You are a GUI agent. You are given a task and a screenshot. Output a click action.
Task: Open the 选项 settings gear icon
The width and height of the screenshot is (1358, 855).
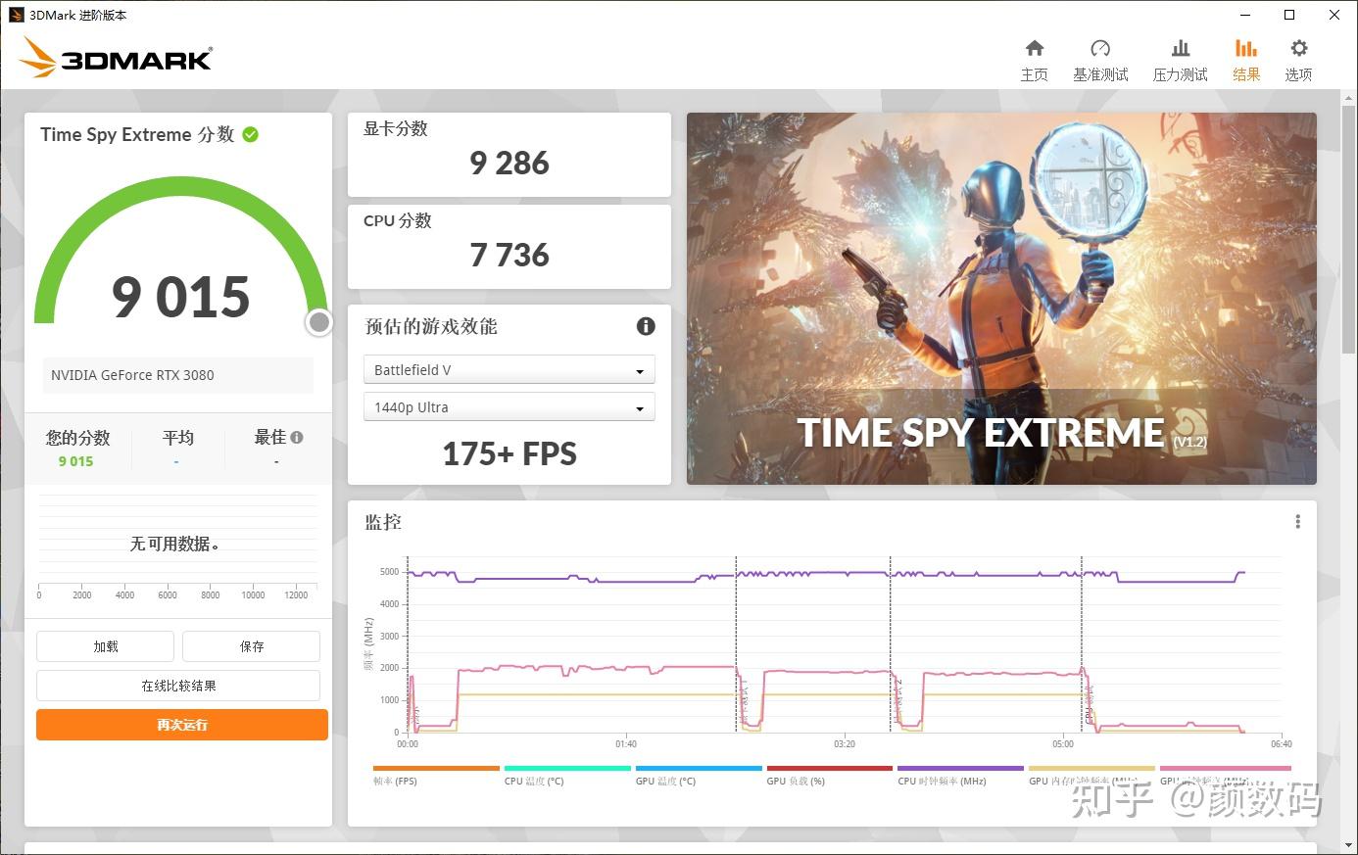[x=1298, y=49]
